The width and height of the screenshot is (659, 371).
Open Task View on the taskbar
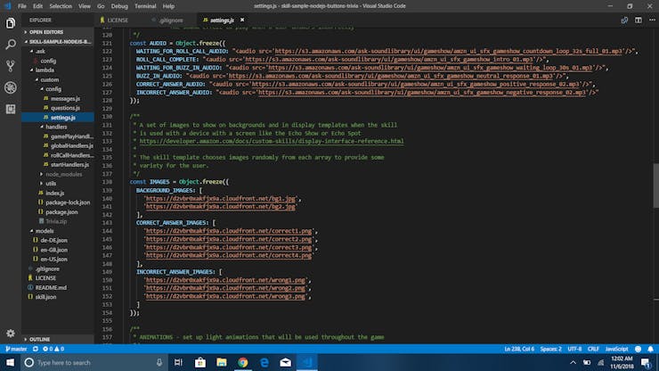point(178,363)
